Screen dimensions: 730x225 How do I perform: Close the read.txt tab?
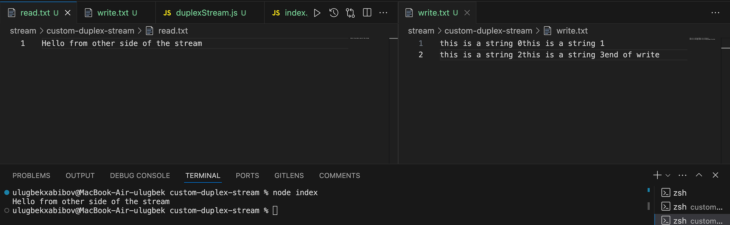[x=68, y=13]
